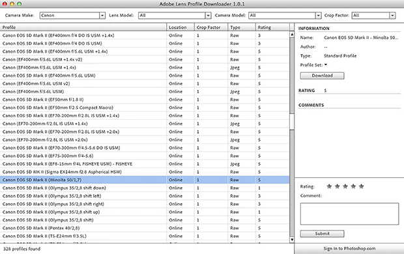Open the Camera Model dropdown
404x254 pixels.
click(x=285, y=16)
